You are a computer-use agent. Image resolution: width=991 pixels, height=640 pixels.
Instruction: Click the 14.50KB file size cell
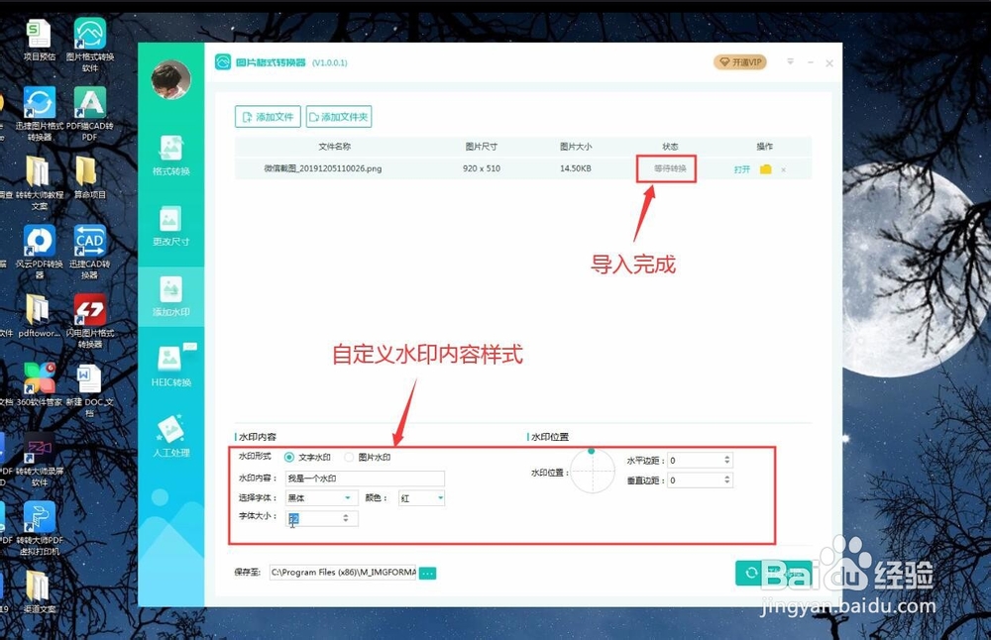pyautogui.click(x=575, y=168)
